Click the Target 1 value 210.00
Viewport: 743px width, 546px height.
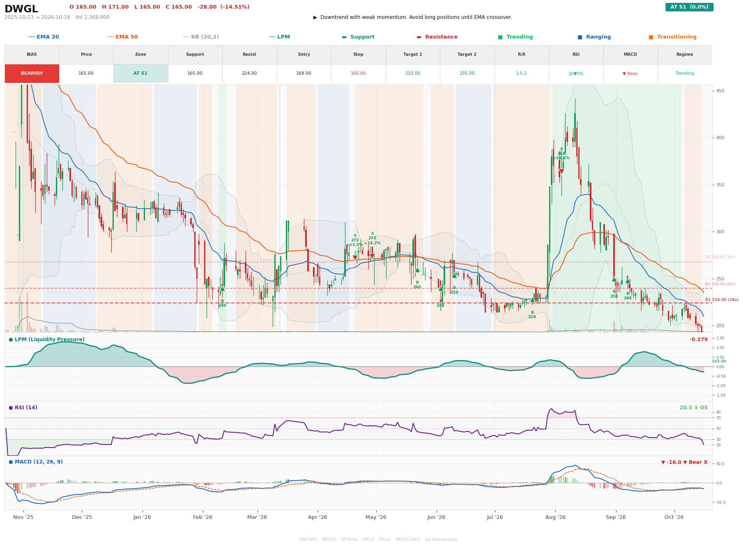[x=413, y=73]
